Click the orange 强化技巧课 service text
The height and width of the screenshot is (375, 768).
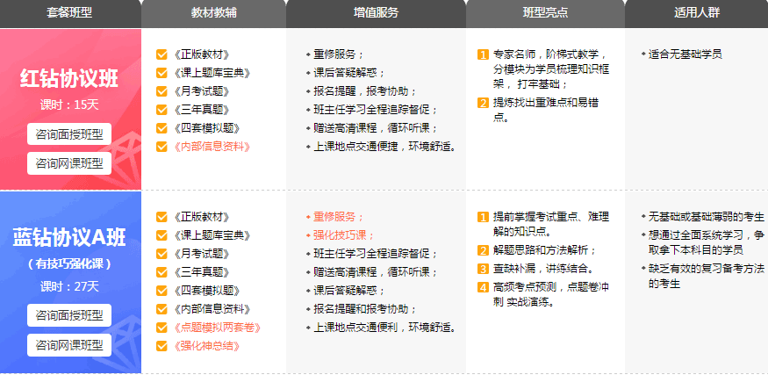click(x=343, y=235)
